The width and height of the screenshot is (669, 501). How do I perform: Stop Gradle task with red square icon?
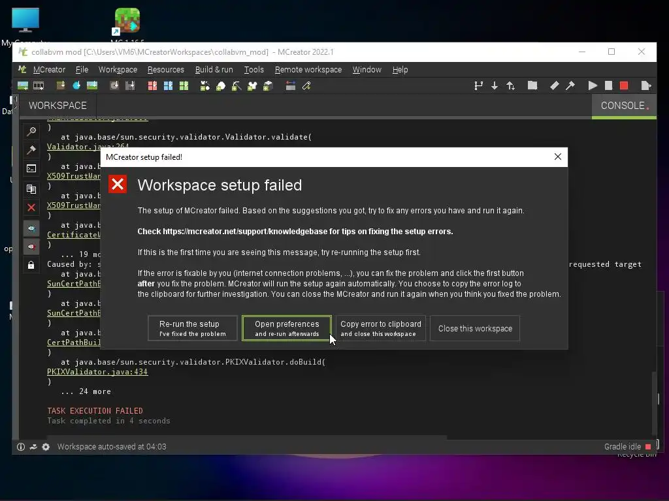point(624,85)
